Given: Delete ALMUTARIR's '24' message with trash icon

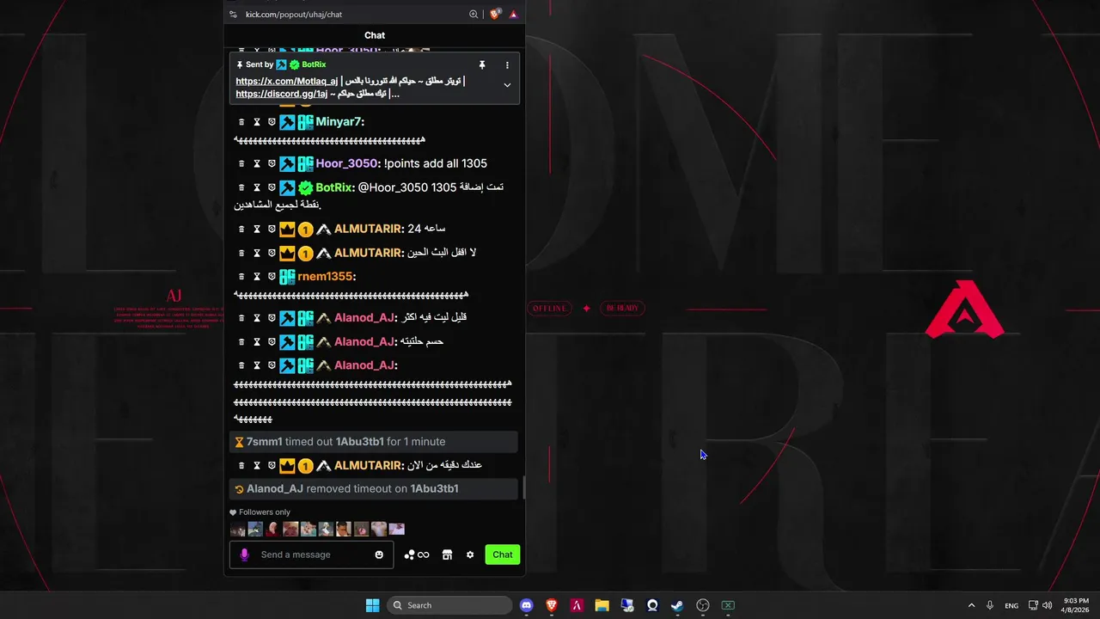Looking at the screenshot, I should (242, 230).
